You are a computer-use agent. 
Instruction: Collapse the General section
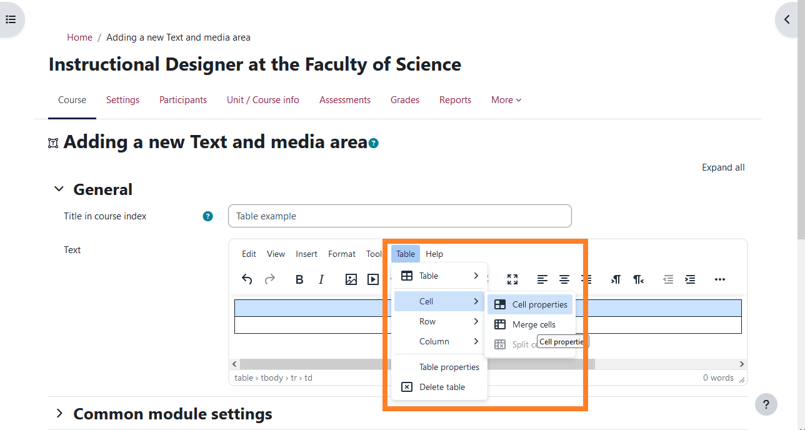click(x=59, y=189)
